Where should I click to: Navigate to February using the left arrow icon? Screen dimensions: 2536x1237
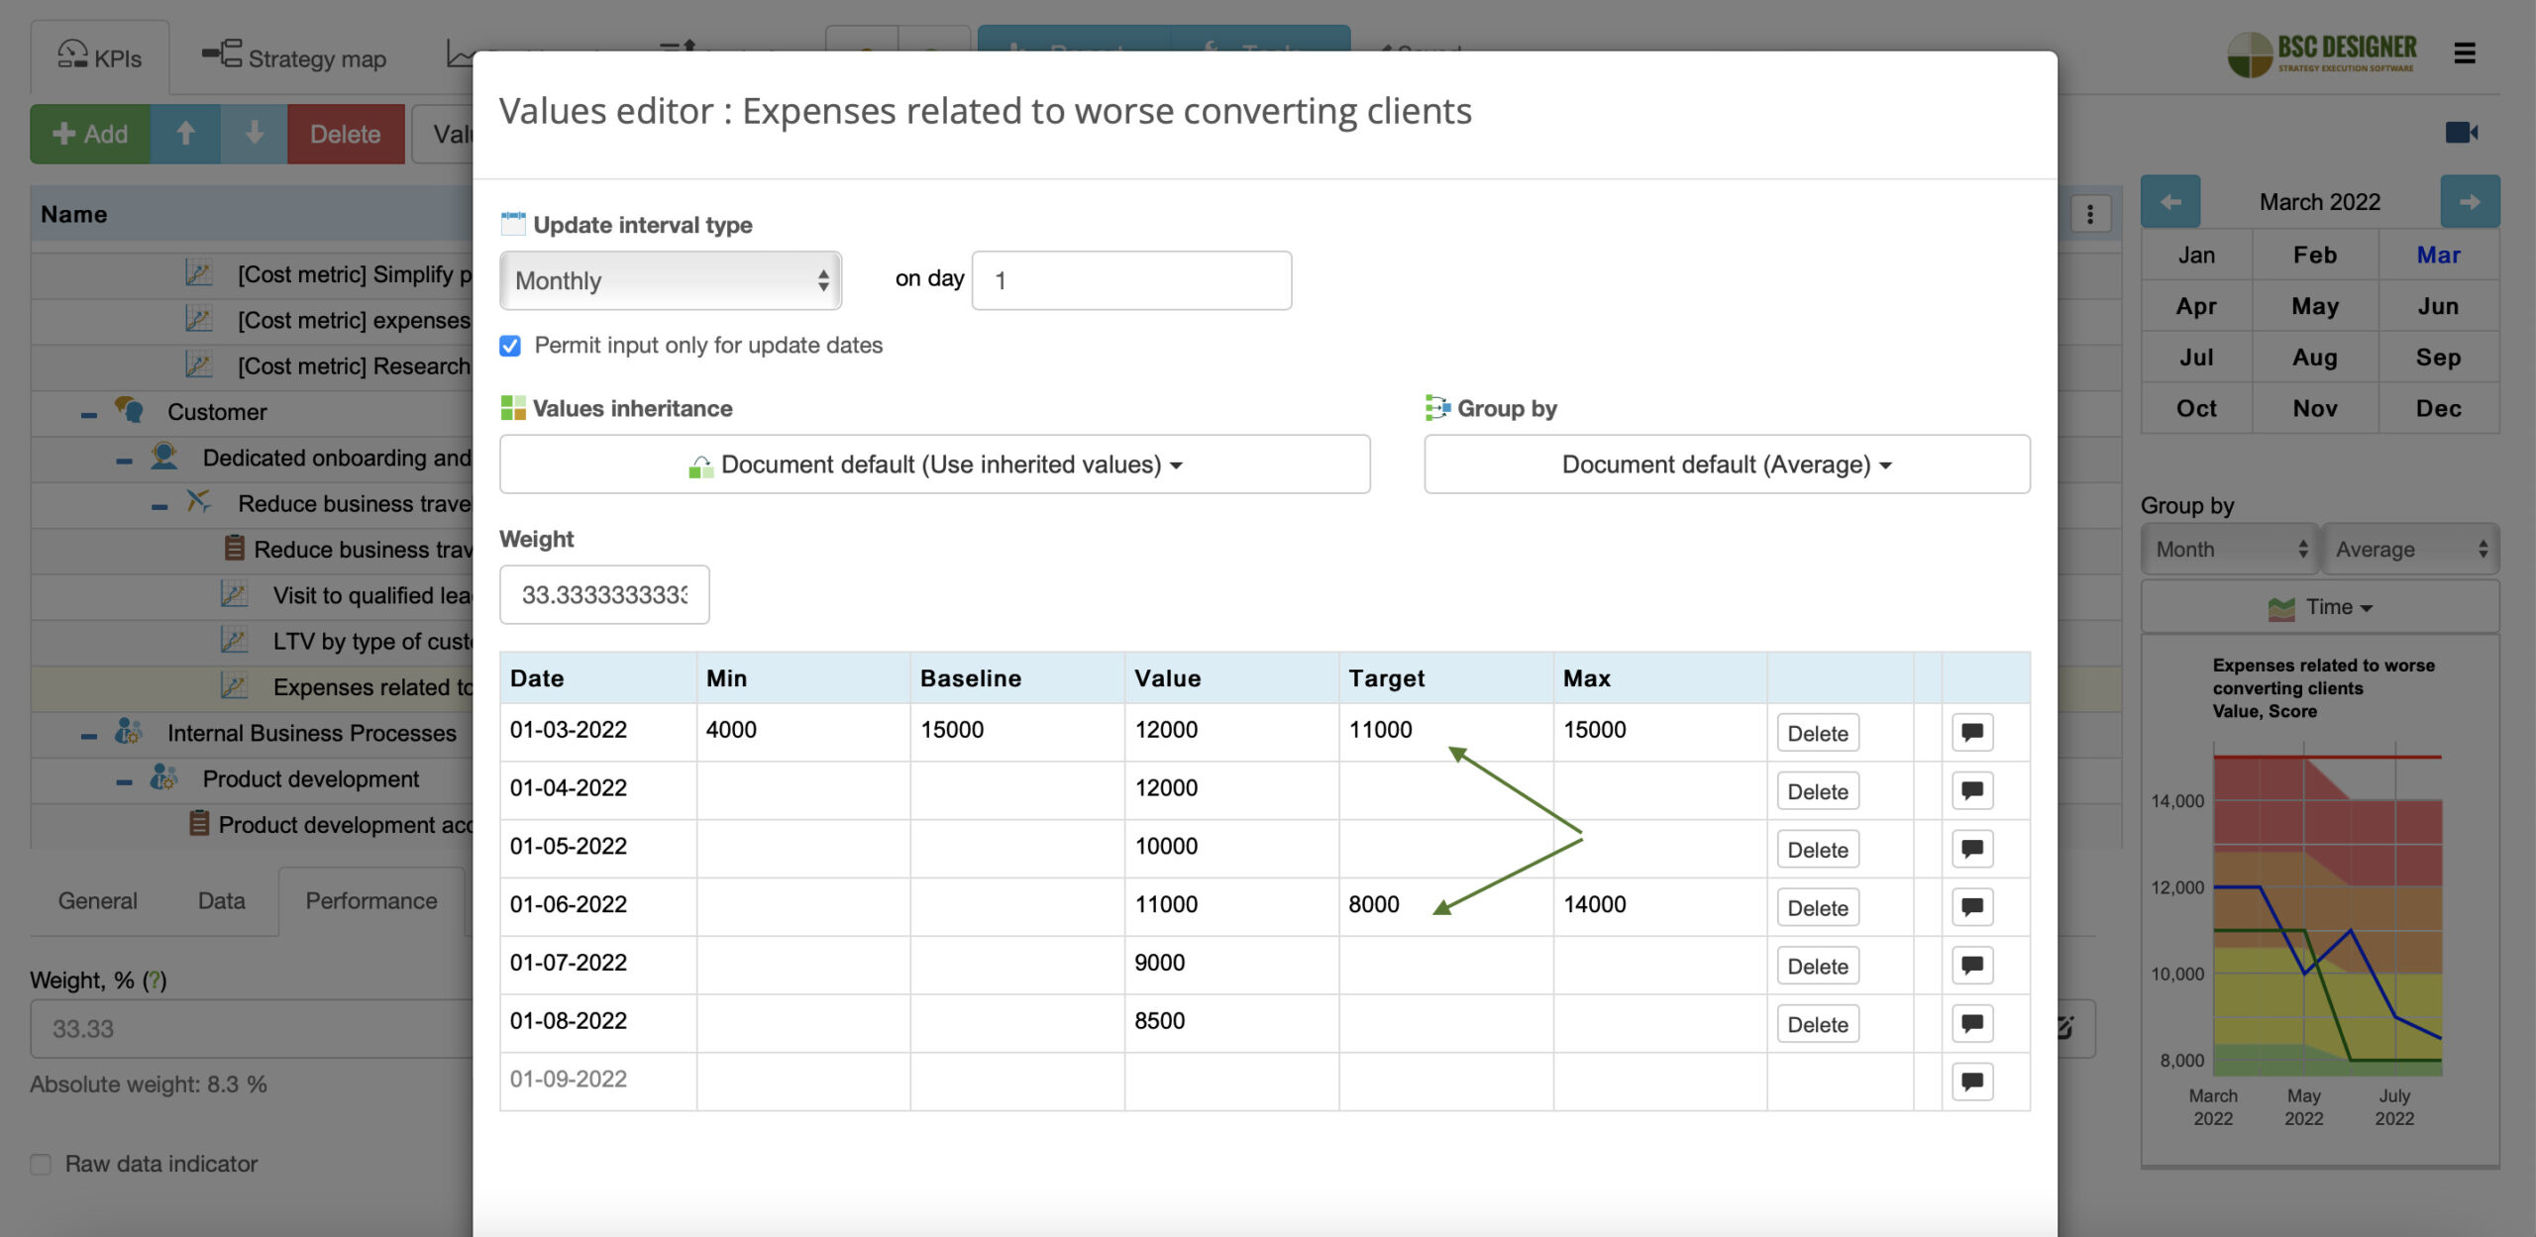pyautogui.click(x=2171, y=201)
